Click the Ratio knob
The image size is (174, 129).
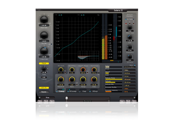pyautogui.click(x=72, y=79)
